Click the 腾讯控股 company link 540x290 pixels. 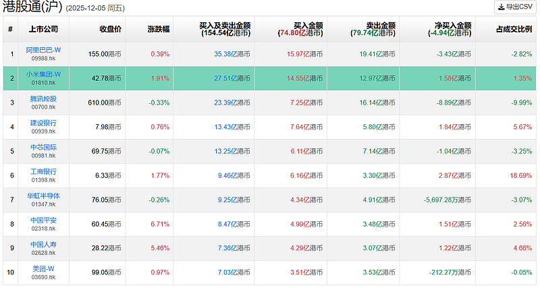(43, 98)
